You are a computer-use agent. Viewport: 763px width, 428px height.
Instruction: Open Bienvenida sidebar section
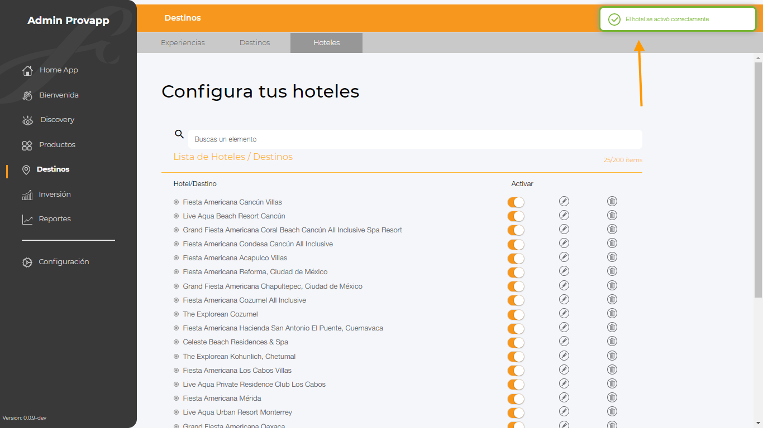[50, 95]
